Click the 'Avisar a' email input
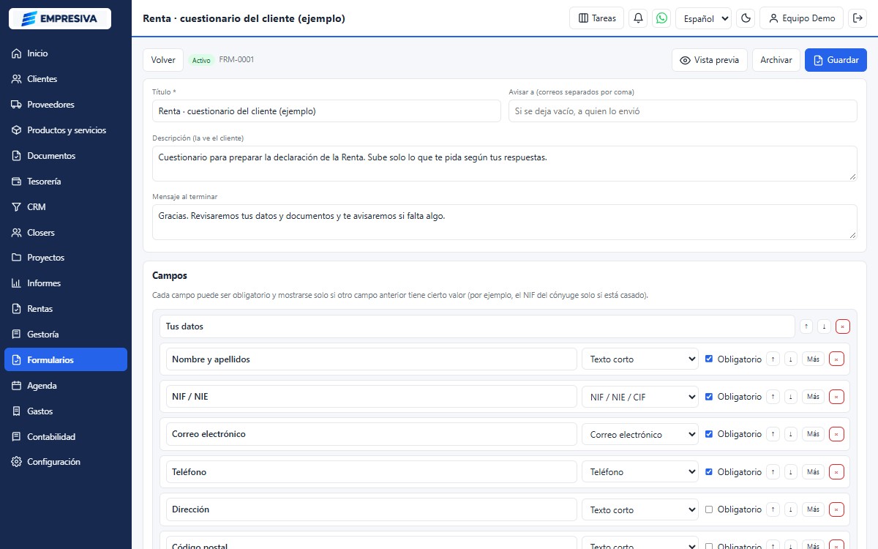Screen dimensions: 878x549 point(683,111)
